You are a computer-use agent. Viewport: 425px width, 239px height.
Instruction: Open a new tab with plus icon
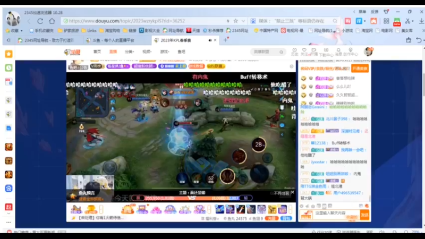[x=225, y=40]
